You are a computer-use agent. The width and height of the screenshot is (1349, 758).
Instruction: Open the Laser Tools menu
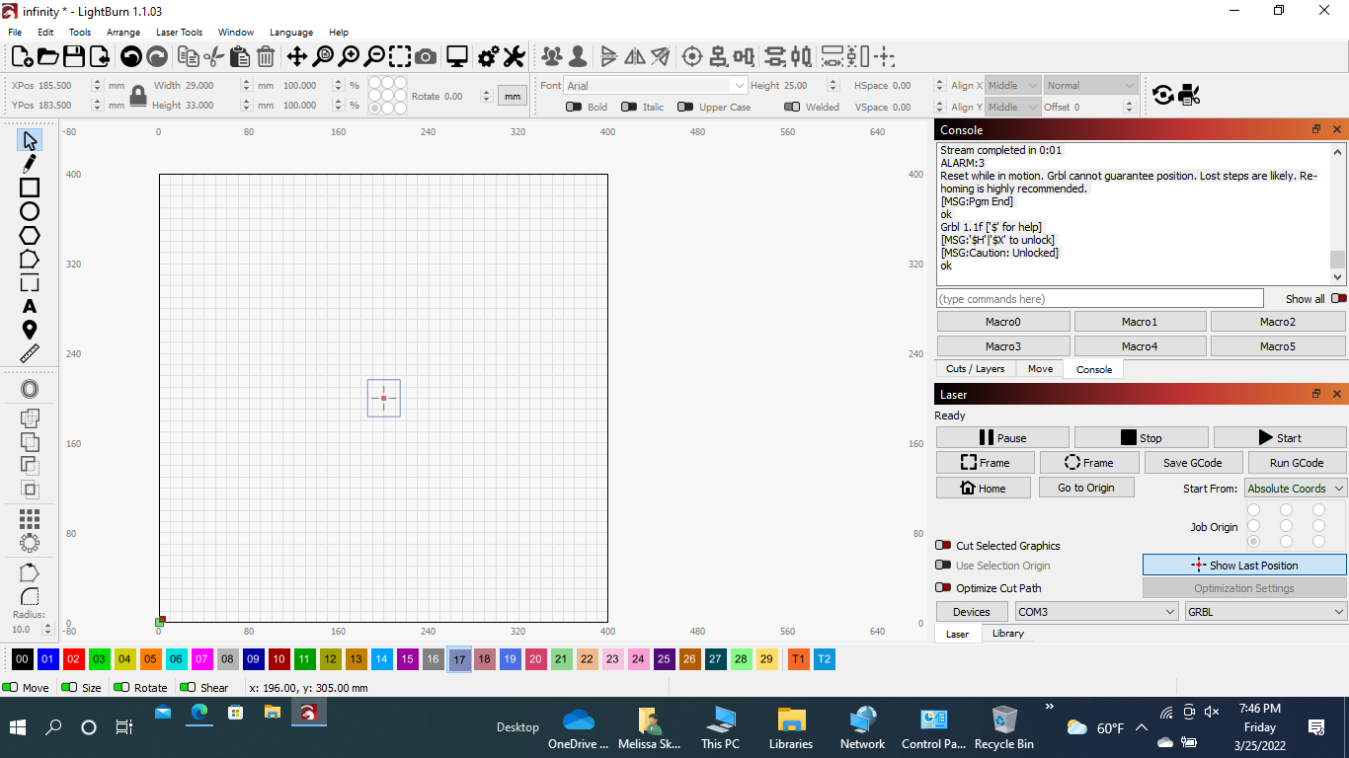[x=179, y=33]
